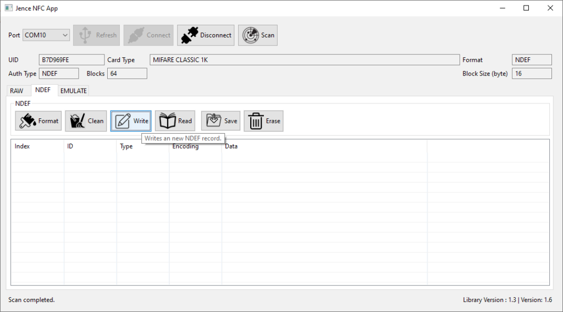
Task: Click the Card Type field MIFARE CLASSIC 1K
Action: pos(305,59)
